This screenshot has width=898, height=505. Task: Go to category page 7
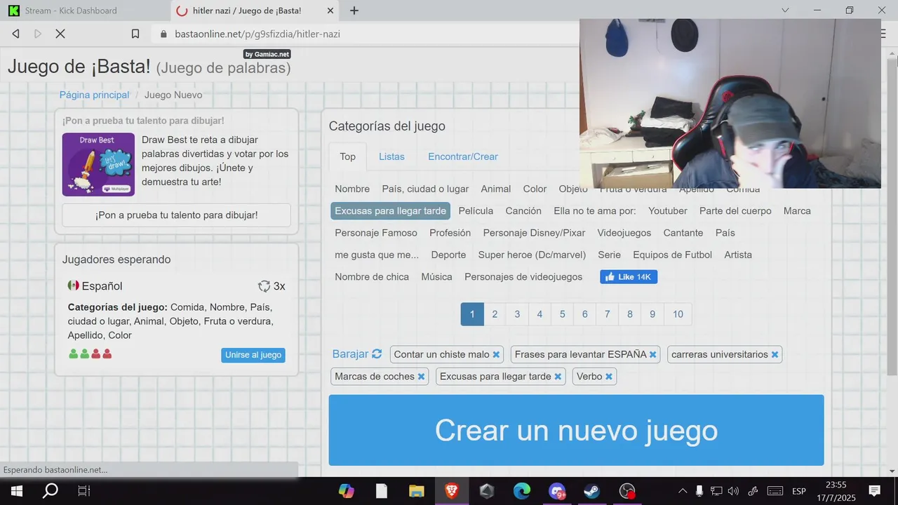pyautogui.click(x=607, y=314)
